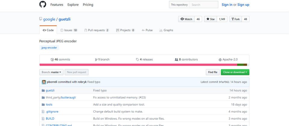Open 'Add a size and quality comparison tool' commit
289x126 pixels.
119,104
